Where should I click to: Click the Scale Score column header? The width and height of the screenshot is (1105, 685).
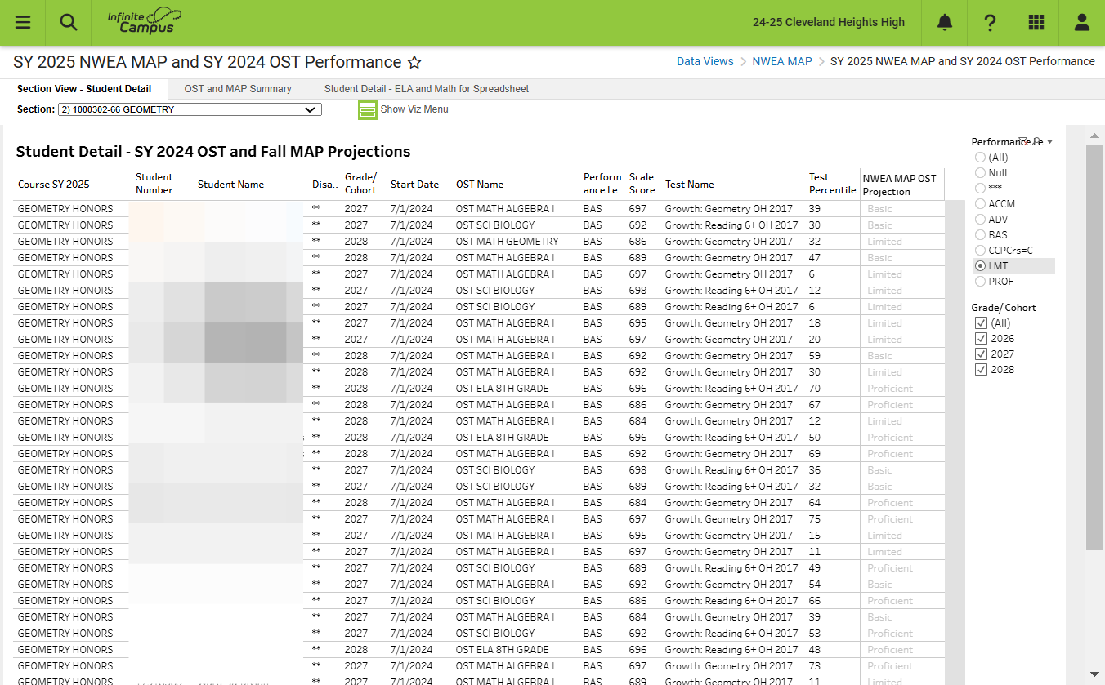point(642,184)
